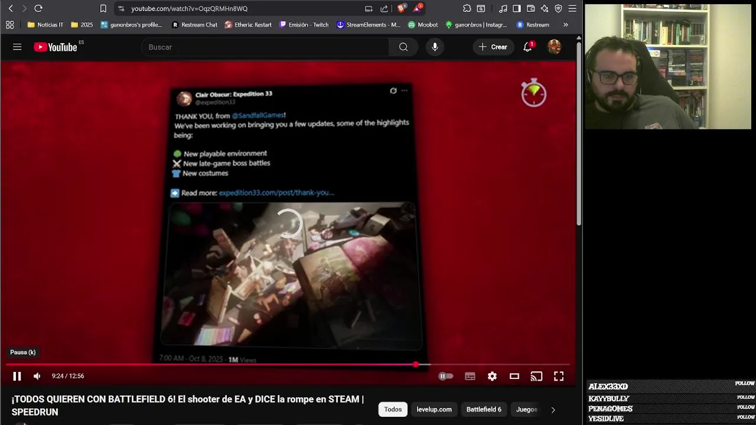Reload the YouTube page
The width and height of the screenshot is (756, 425).
tap(38, 8)
